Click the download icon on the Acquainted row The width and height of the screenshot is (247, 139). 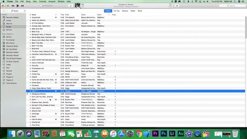pos(56,17)
